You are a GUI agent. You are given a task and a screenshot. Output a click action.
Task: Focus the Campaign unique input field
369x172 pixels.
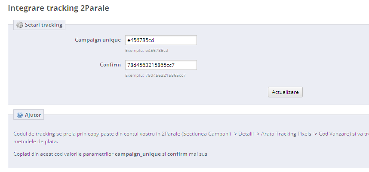click(160, 40)
